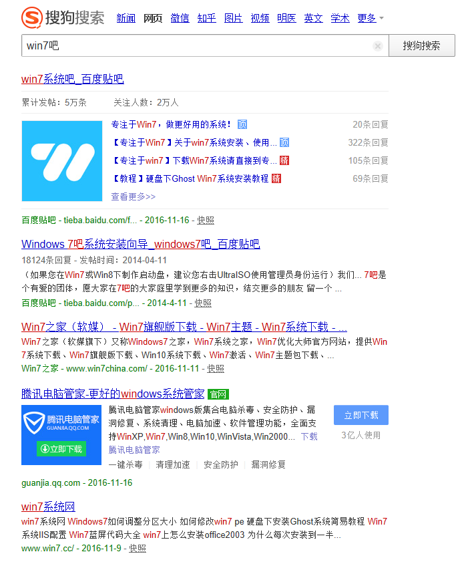Click the 官网 green badge
This screenshot has height=566, width=468.
tap(218, 394)
